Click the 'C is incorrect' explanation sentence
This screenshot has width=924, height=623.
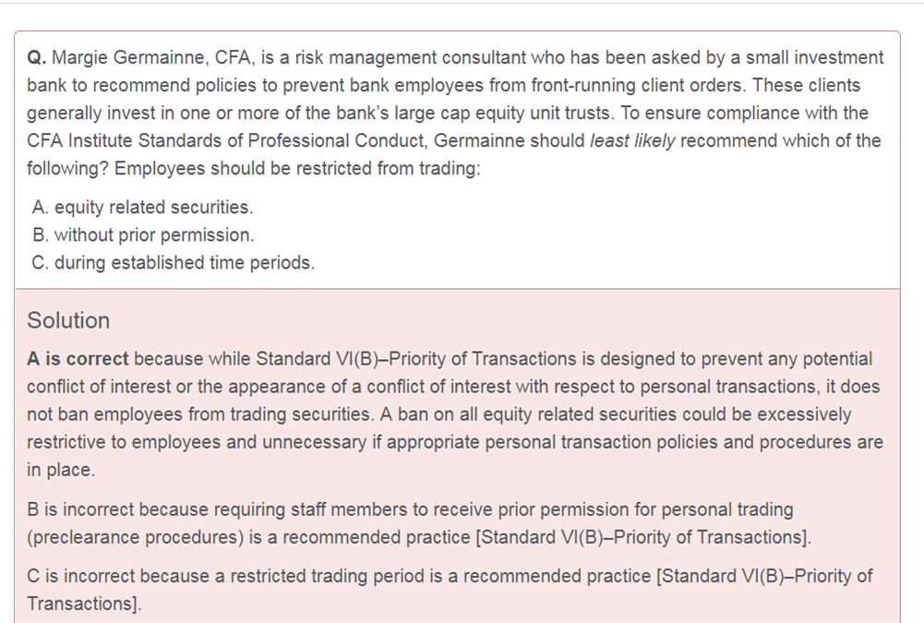[x=450, y=590]
